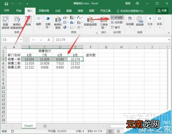Image resolution: width=172 pixels, height=134 pixels.
Task: Collapse the ribbon with the arrow
Action: (x=169, y=33)
